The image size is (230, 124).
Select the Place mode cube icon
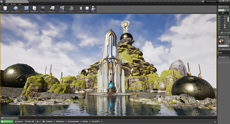(221, 41)
